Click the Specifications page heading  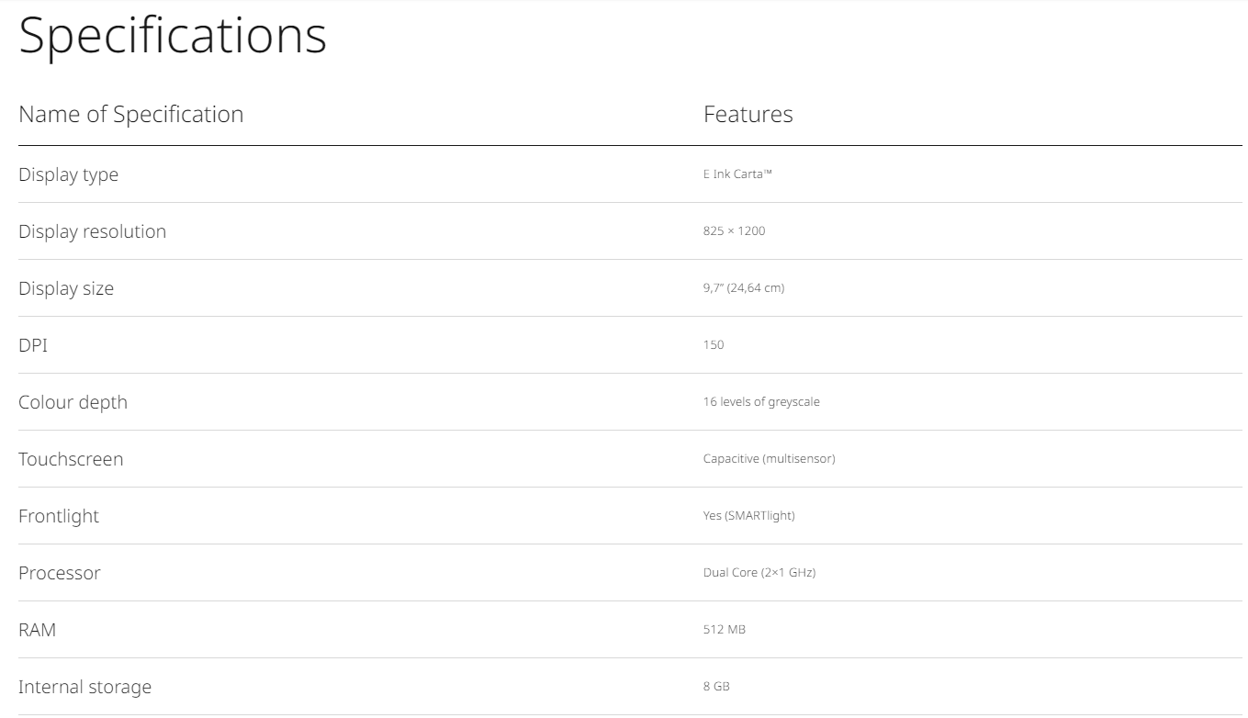point(173,36)
